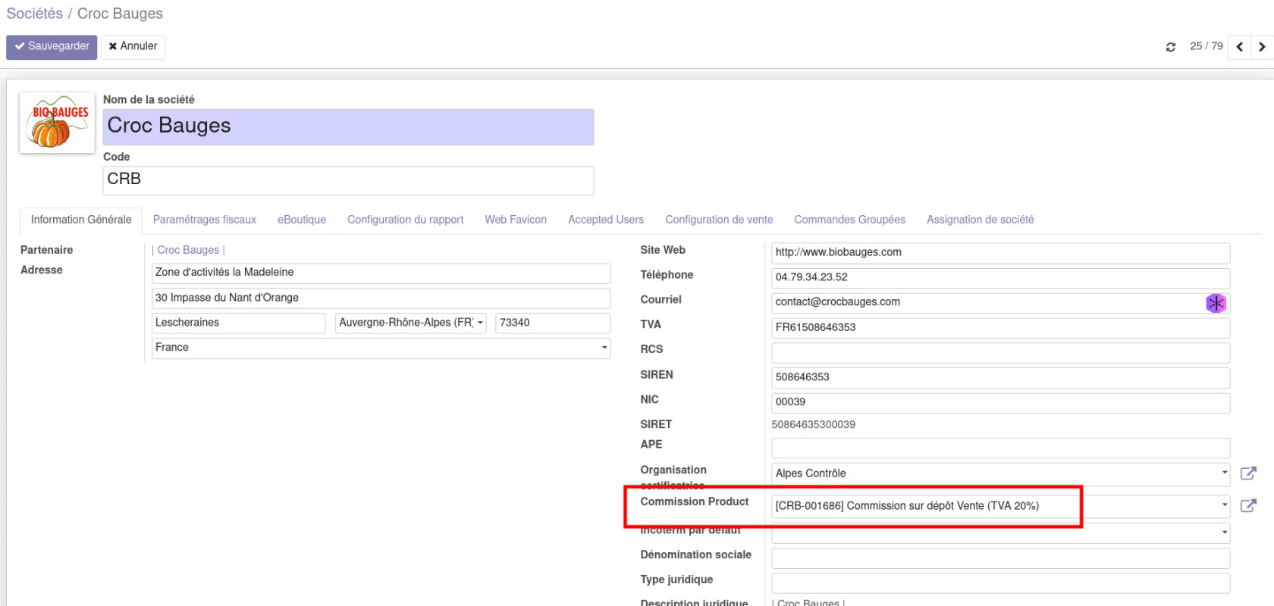Click the refresh icon beside record counter

point(1171,47)
